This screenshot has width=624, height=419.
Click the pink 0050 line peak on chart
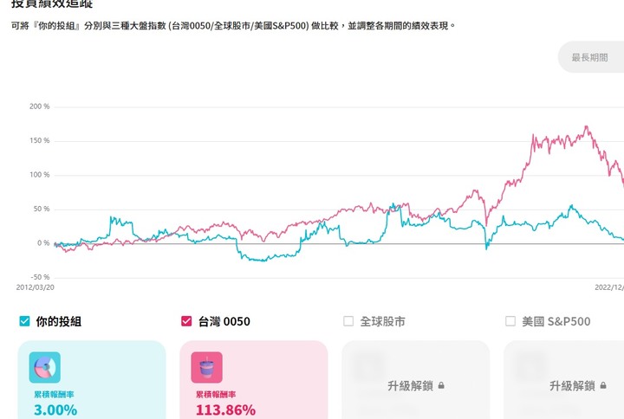coord(586,126)
